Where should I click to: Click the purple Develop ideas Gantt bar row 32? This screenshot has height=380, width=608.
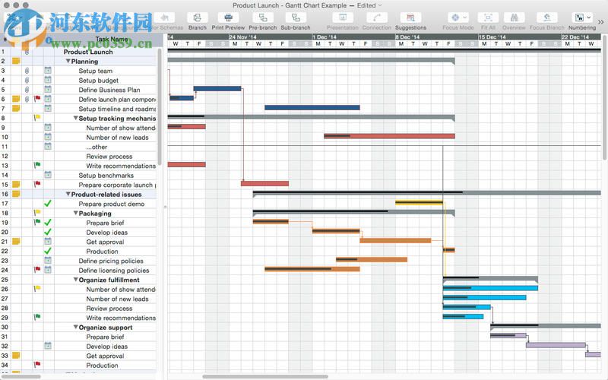click(556, 345)
